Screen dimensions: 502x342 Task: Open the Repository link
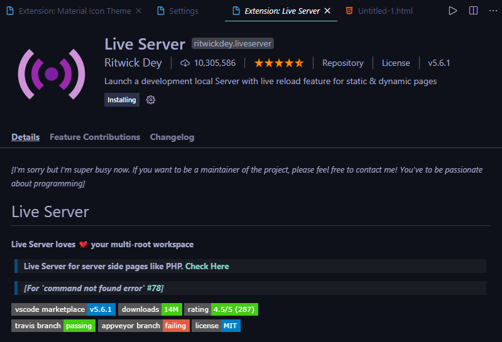point(343,63)
